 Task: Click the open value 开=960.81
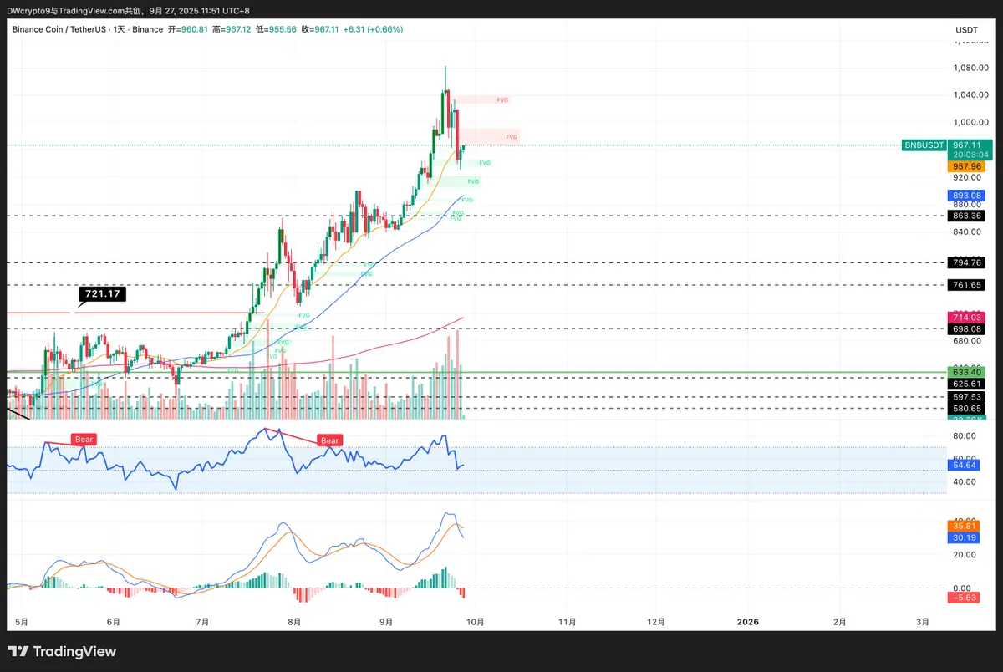tap(188, 29)
